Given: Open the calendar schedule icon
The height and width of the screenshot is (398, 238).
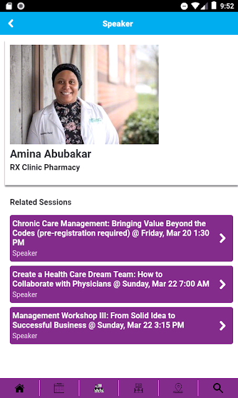Looking at the screenshot, I should 59,388.
